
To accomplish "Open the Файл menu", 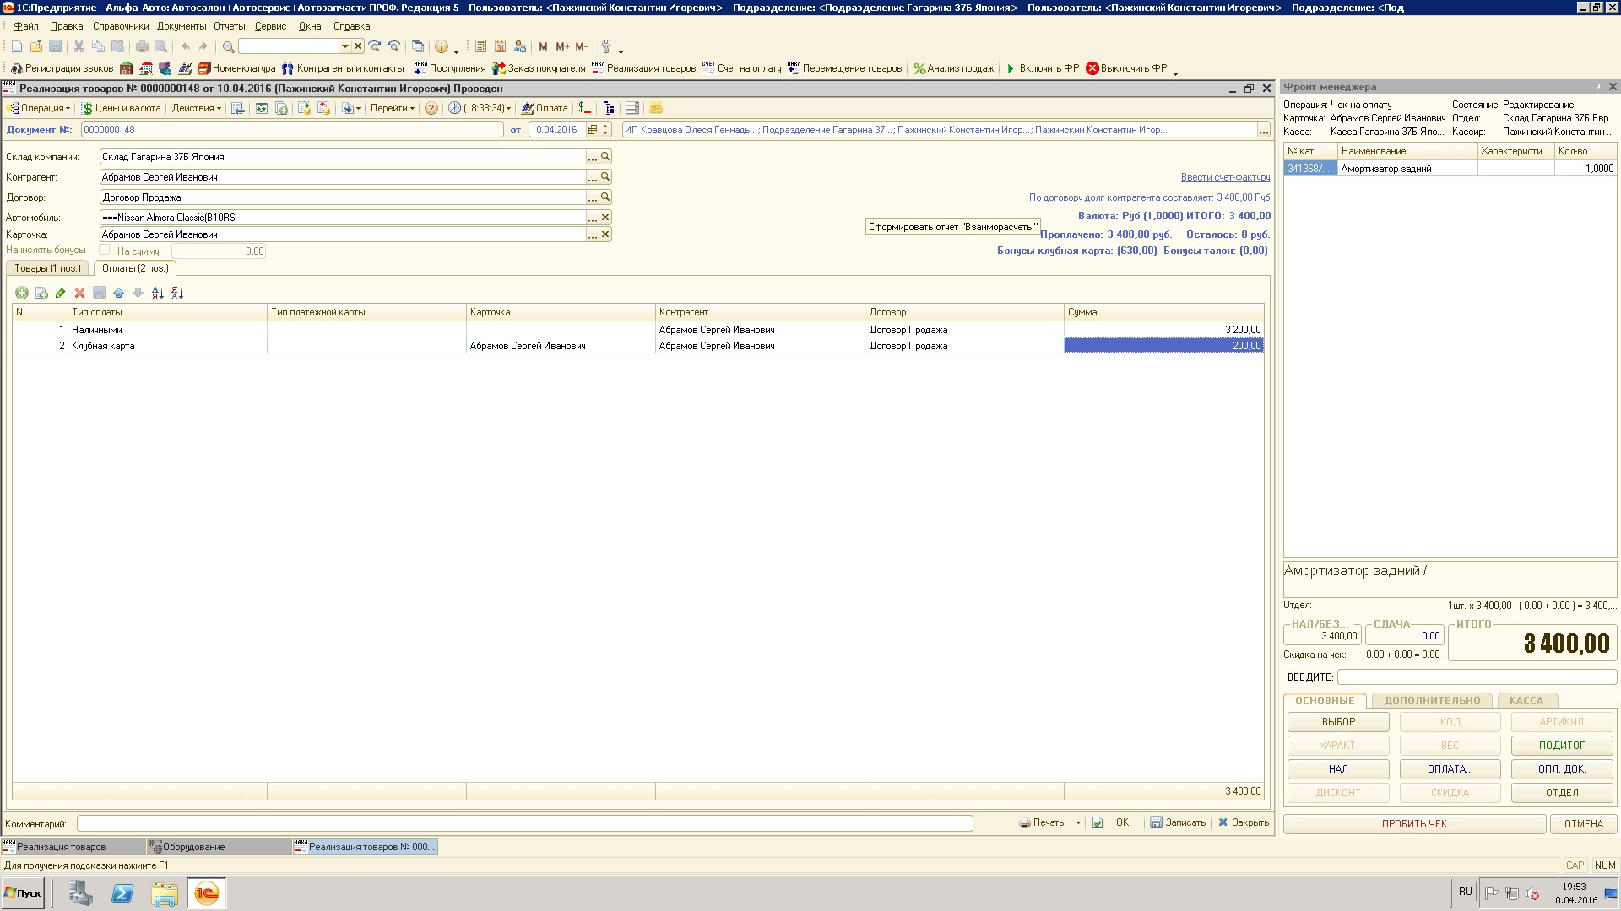I will [26, 26].
